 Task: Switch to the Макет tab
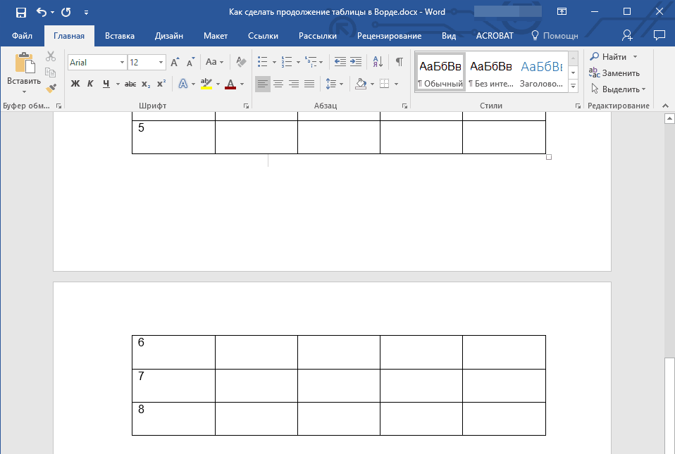tap(215, 36)
